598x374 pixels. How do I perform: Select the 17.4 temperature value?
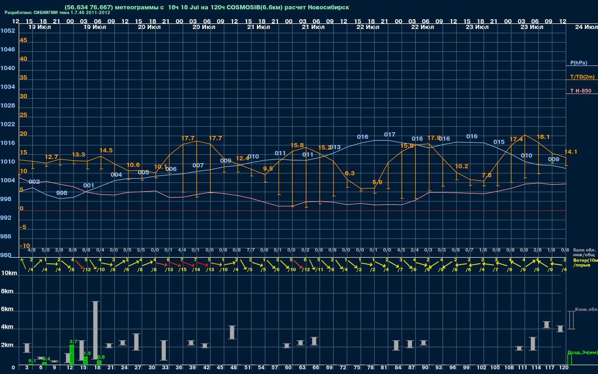click(516, 139)
